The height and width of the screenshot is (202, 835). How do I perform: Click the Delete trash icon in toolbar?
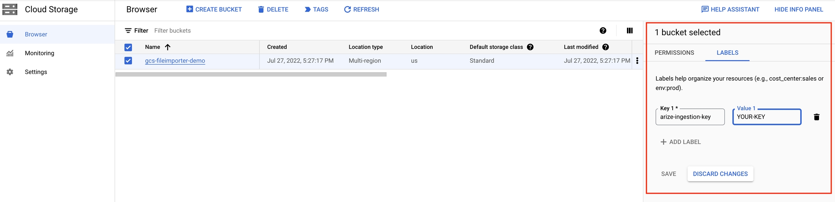coord(261,9)
